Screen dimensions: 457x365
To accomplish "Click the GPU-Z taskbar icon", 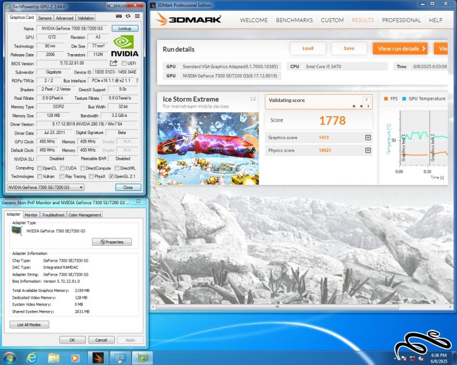I will click(142, 358).
